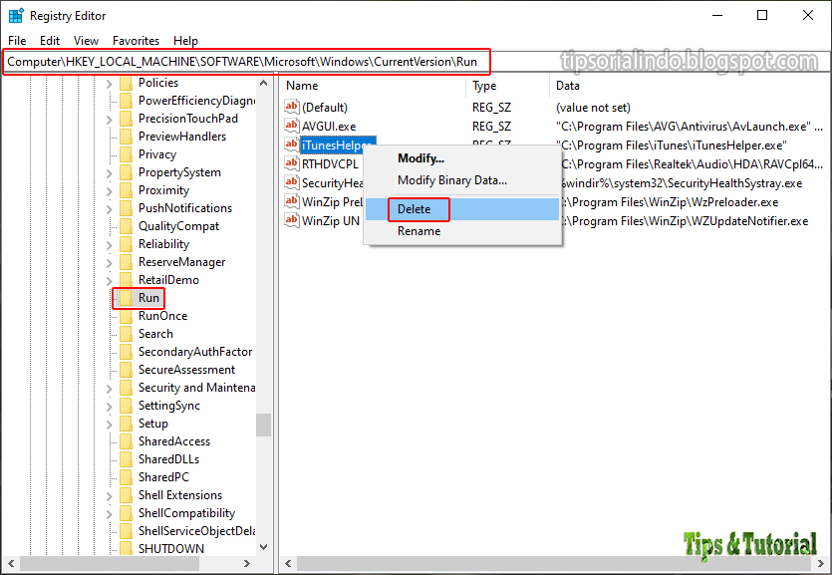
Task: Expand the ShellCompatibility key
Action: coord(109,514)
